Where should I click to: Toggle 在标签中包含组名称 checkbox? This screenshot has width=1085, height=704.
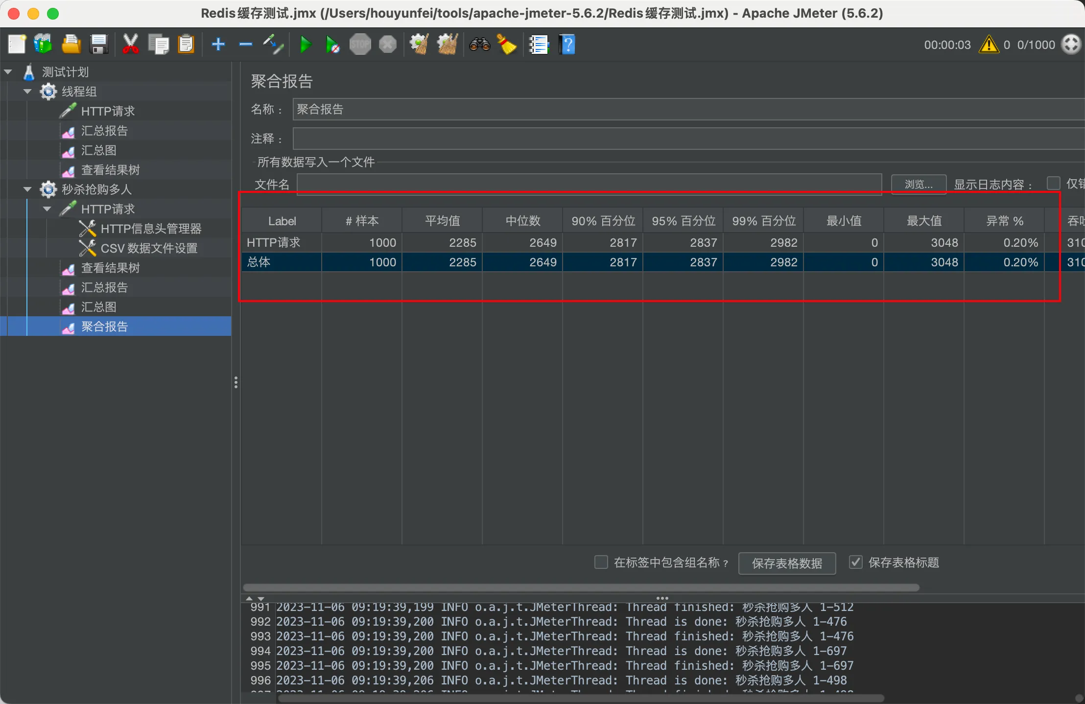point(601,562)
